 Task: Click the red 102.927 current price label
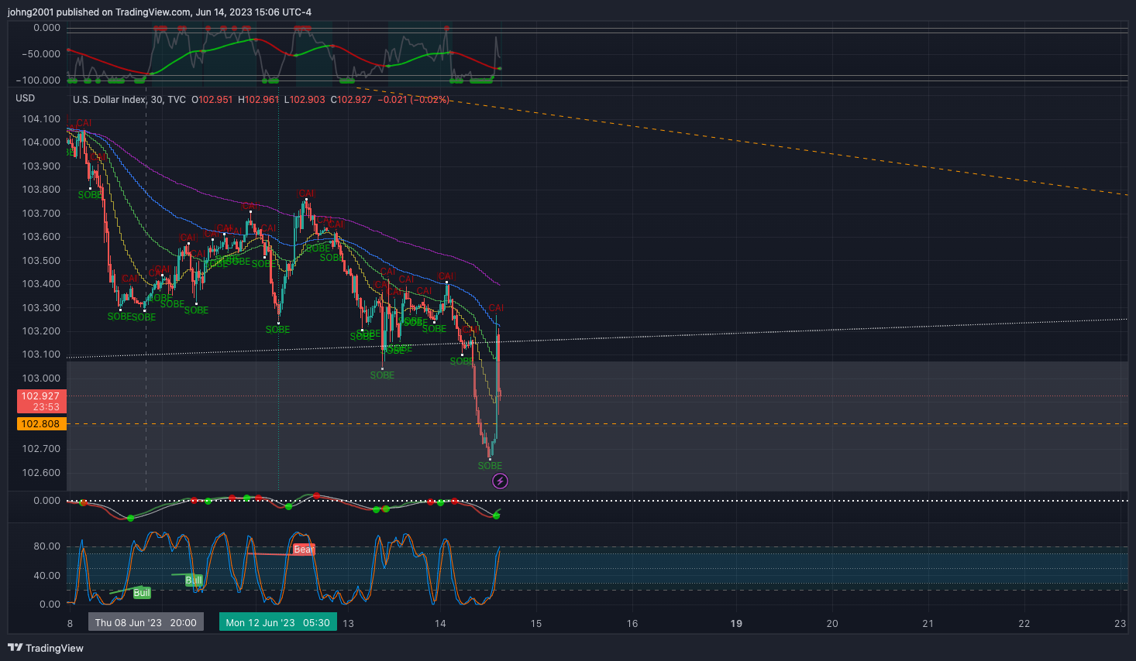(40, 396)
